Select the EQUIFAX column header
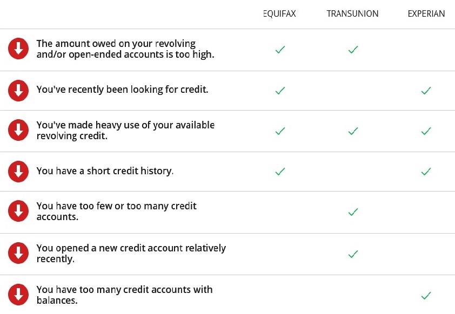The image size is (455, 314). click(x=280, y=14)
